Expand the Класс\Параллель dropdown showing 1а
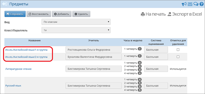 pyautogui.click(x=76, y=30)
